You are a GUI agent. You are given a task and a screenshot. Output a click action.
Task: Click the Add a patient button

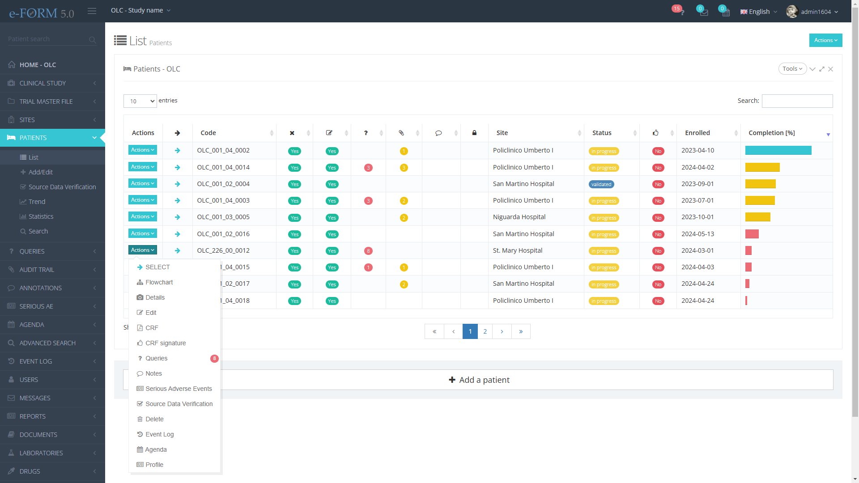click(478, 380)
